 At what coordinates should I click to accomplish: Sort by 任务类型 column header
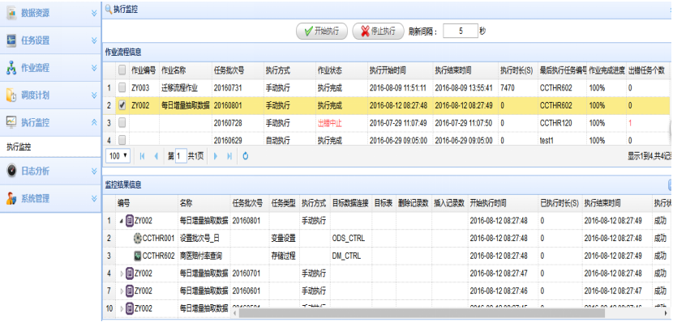283,203
